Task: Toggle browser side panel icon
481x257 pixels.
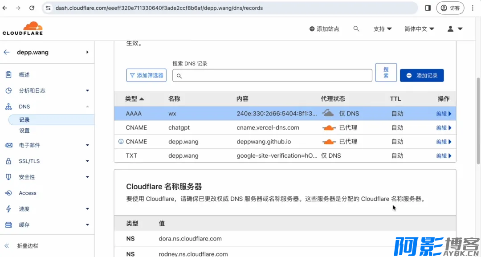Action: [x=428, y=8]
